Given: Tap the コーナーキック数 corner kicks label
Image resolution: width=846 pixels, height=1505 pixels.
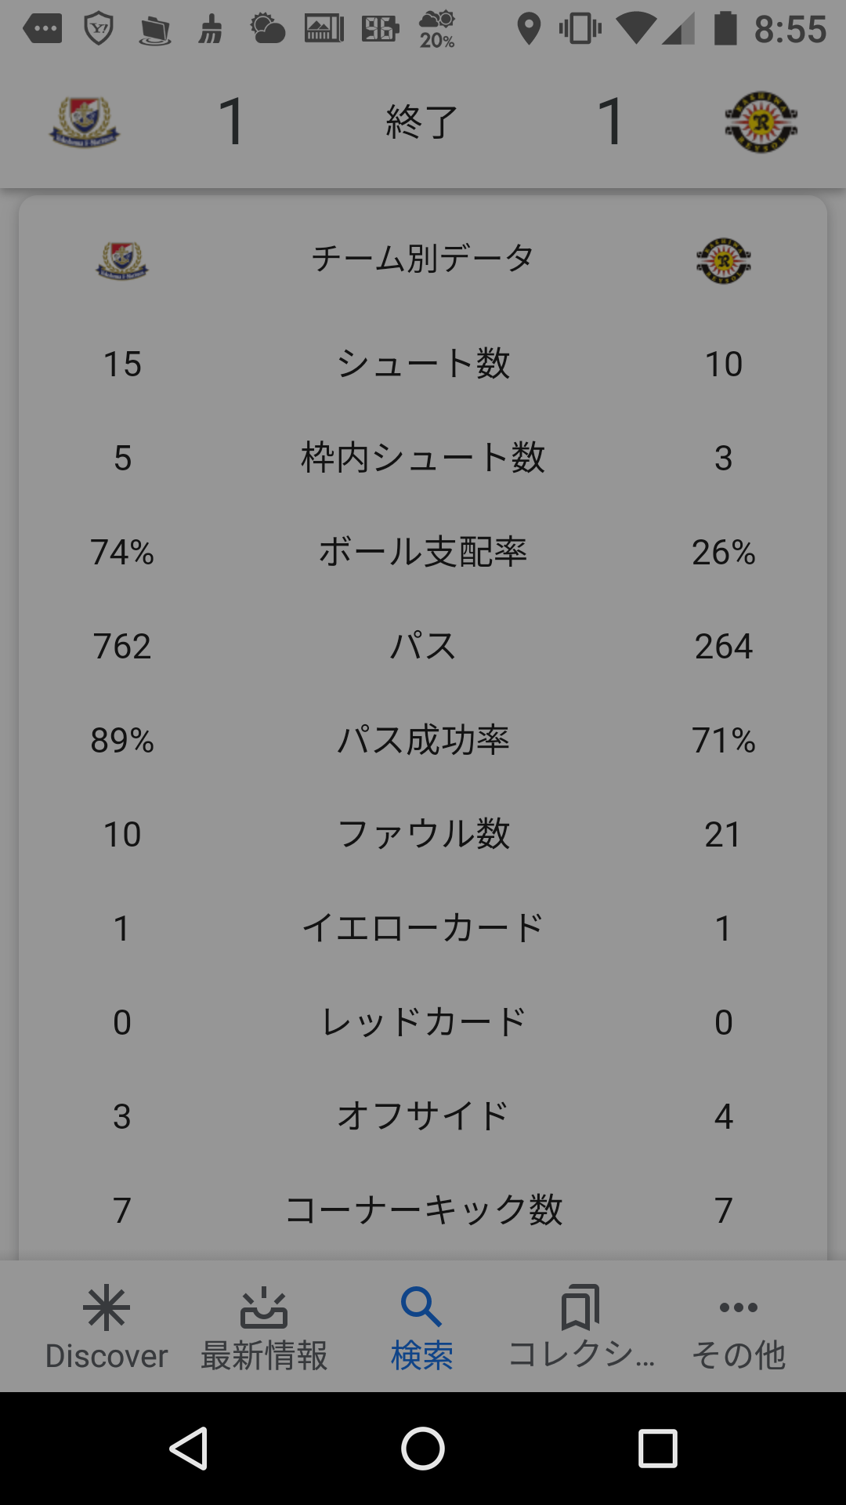Looking at the screenshot, I should click(x=423, y=1210).
